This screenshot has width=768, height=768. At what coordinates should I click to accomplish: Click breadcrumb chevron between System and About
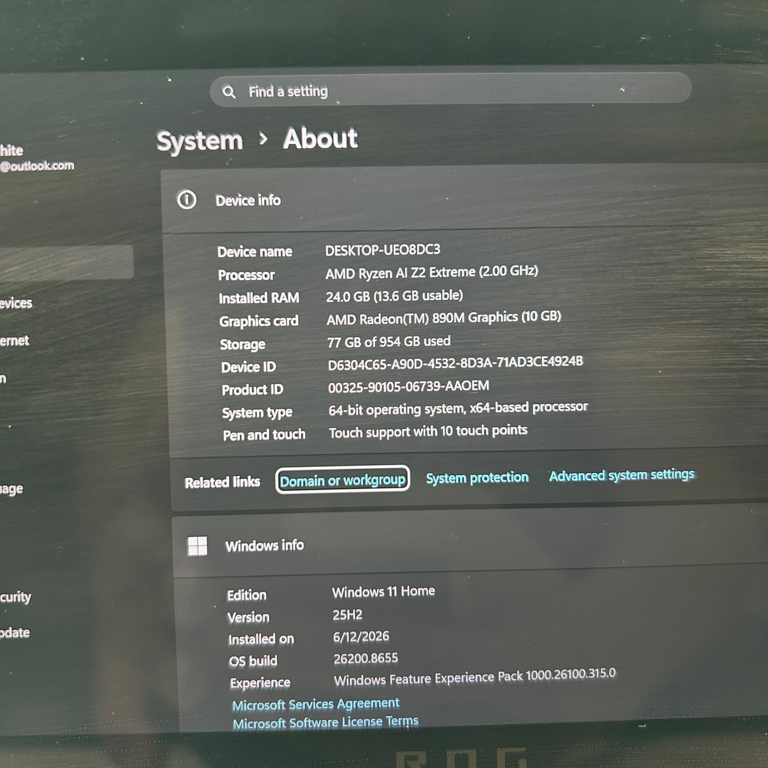click(263, 139)
